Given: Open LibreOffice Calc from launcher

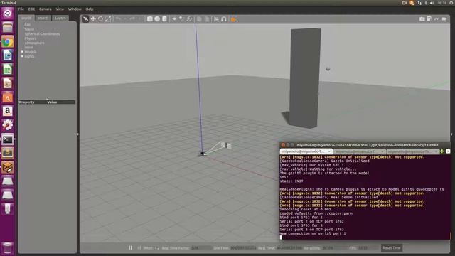Looking at the screenshot, I should pyautogui.click(x=8, y=70).
